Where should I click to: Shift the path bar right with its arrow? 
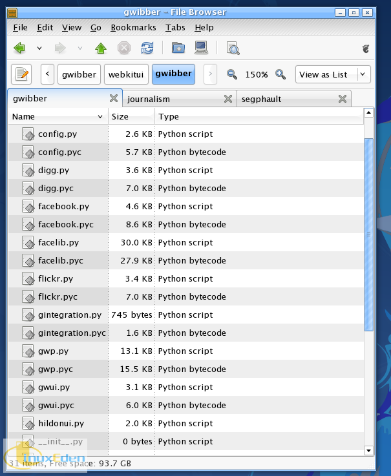[210, 74]
